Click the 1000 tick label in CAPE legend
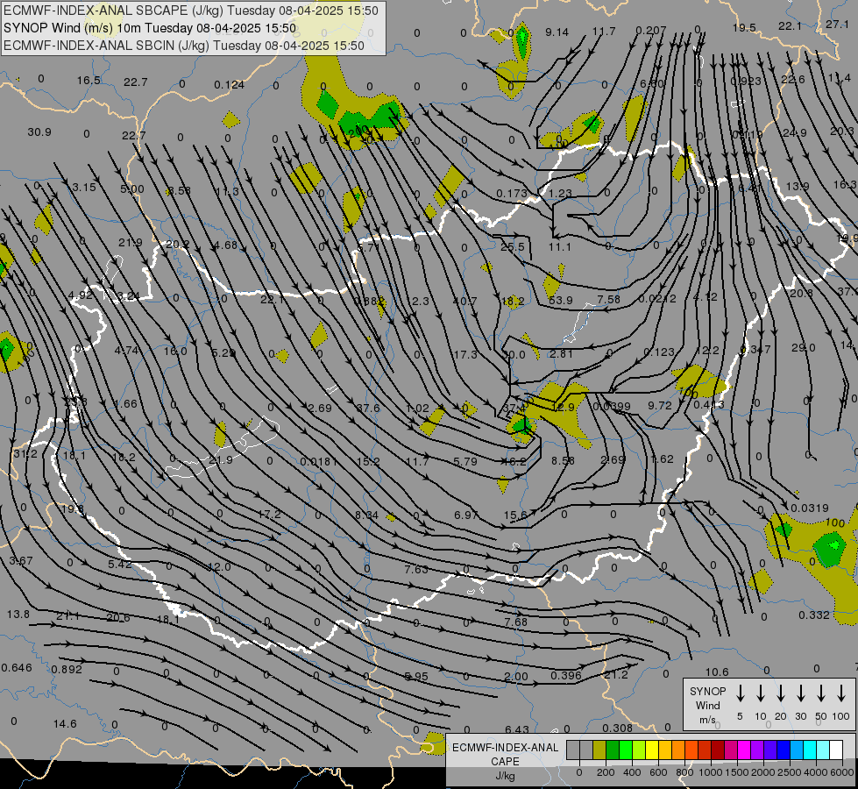858x789 pixels. coord(710,772)
